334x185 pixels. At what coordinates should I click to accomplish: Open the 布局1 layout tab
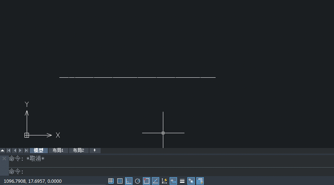tap(58, 151)
